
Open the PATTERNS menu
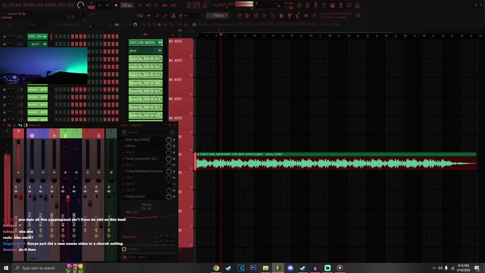click(29, 5)
